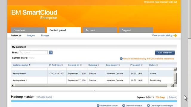
Task: Click the horizontal scrollbar of instances table
Action: pyautogui.click(x=91, y=85)
